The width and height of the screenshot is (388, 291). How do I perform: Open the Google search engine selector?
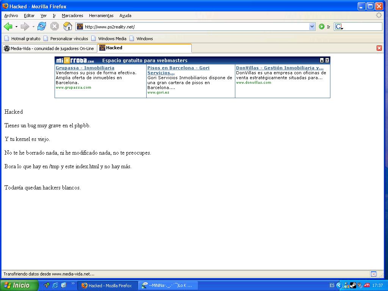click(x=339, y=27)
